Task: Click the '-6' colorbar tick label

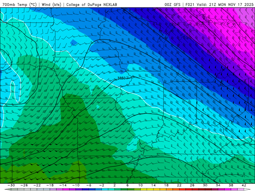Action: click(89, 185)
